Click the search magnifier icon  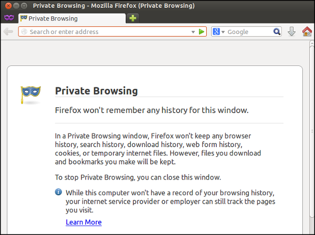tap(277, 32)
